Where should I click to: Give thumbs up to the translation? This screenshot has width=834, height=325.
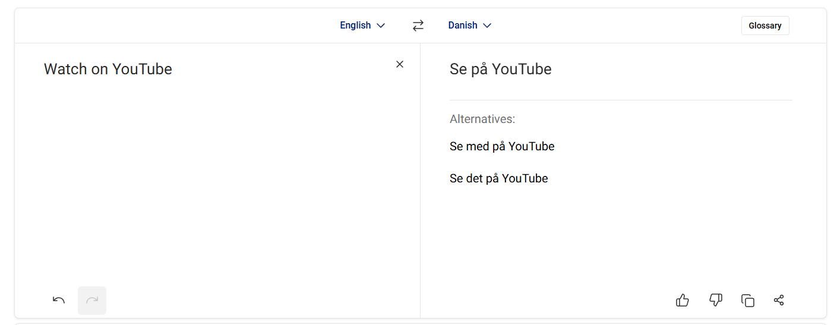(683, 300)
